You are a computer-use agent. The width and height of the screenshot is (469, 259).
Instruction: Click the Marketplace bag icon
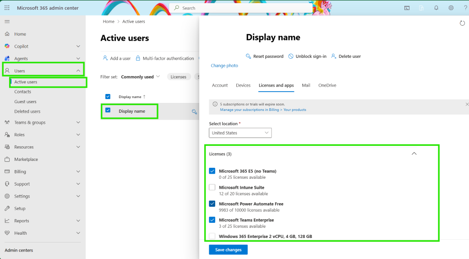[7, 159]
